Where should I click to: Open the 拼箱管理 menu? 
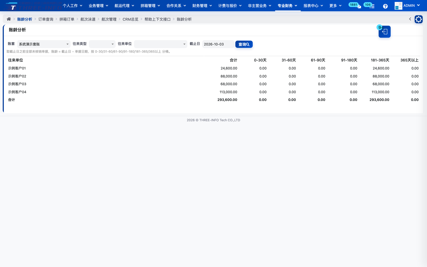pos(150,6)
